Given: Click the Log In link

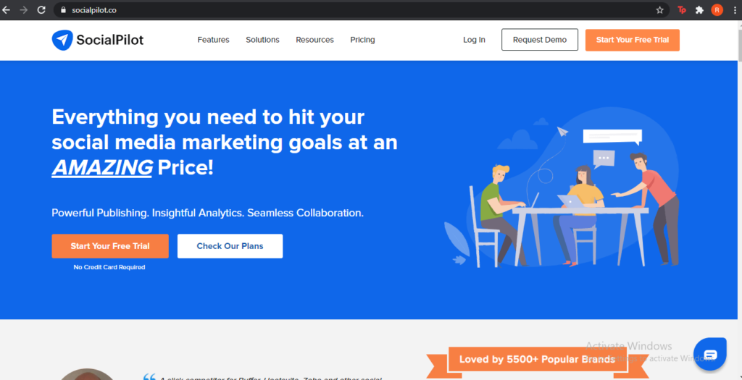Looking at the screenshot, I should (474, 40).
